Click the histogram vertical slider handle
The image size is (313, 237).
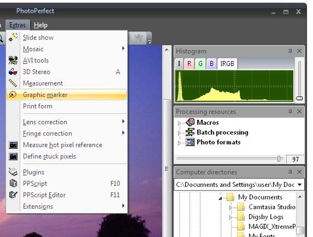point(300,98)
